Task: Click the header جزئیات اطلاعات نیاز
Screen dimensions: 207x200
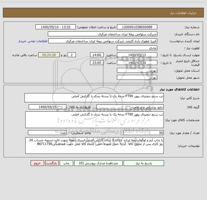Action: pyautogui.click(x=183, y=13)
